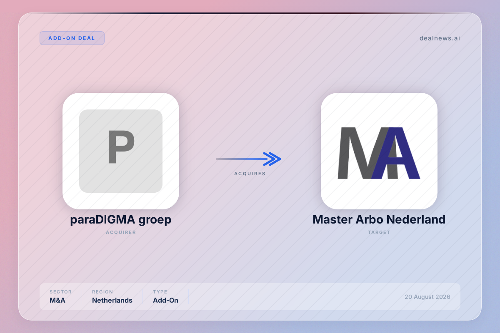The height and width of the screenshot is (333, 500).
Task: Select the paraDIGMA groep company name
Action: 121,219
